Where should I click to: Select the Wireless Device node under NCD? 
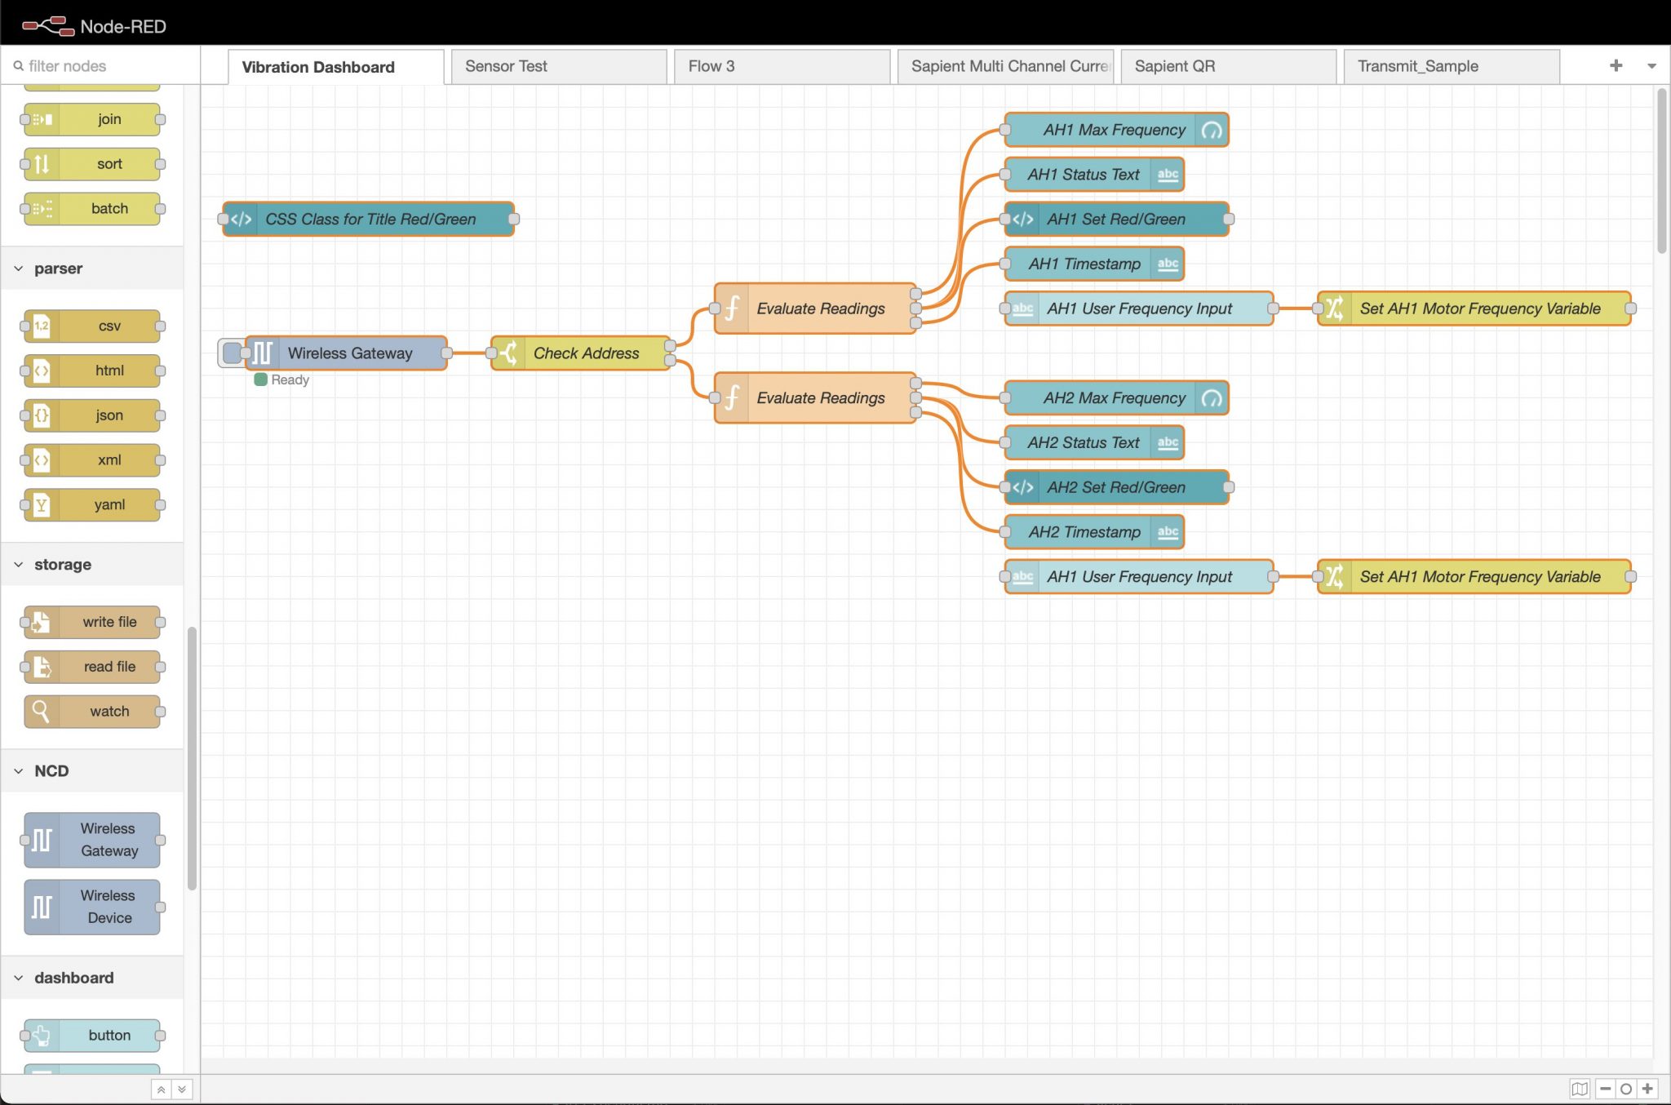[x=92, y=906]
